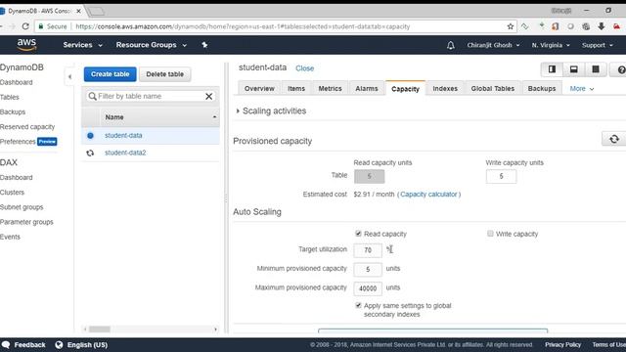This screenshot has height=352, width=626.
Task: Enable the Write capacity auto scaling checkbox
Action: coord(490,234)
